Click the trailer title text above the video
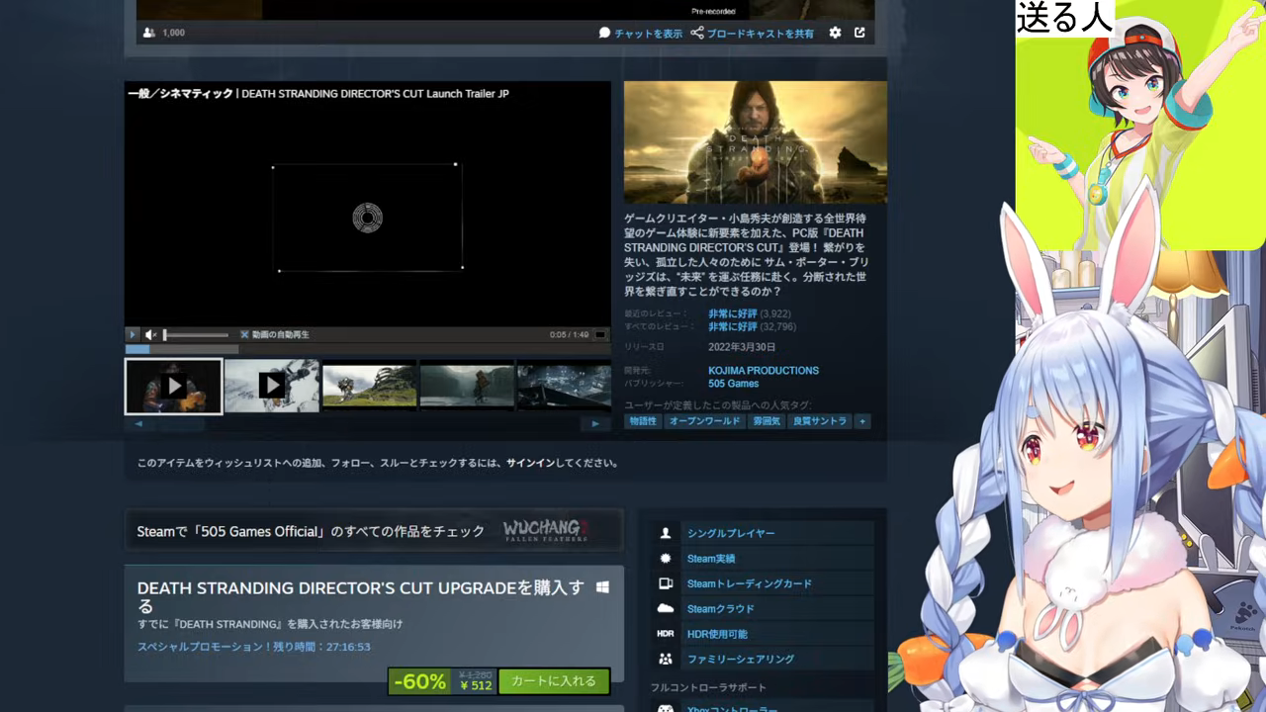The height and width of the screenshot is (712, 1266). [318, 94]
